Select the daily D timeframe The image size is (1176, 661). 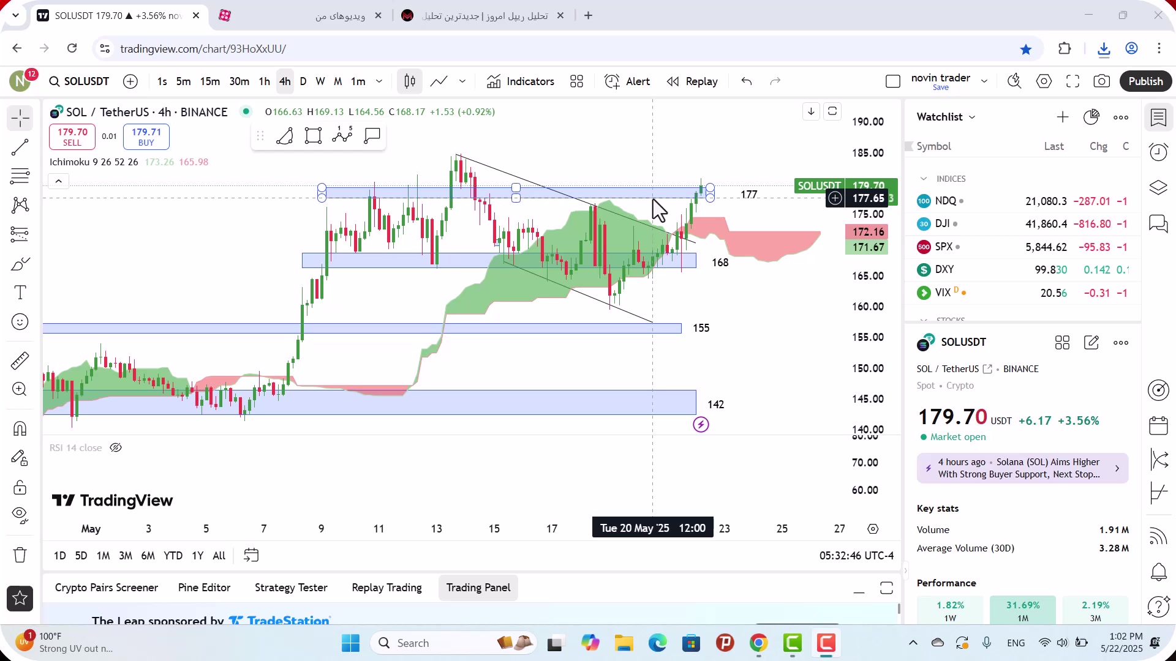303,81
